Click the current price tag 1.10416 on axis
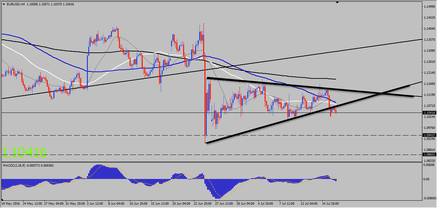Image resolution: width=437 pixels, height=208 pixels. coord(429,113)
